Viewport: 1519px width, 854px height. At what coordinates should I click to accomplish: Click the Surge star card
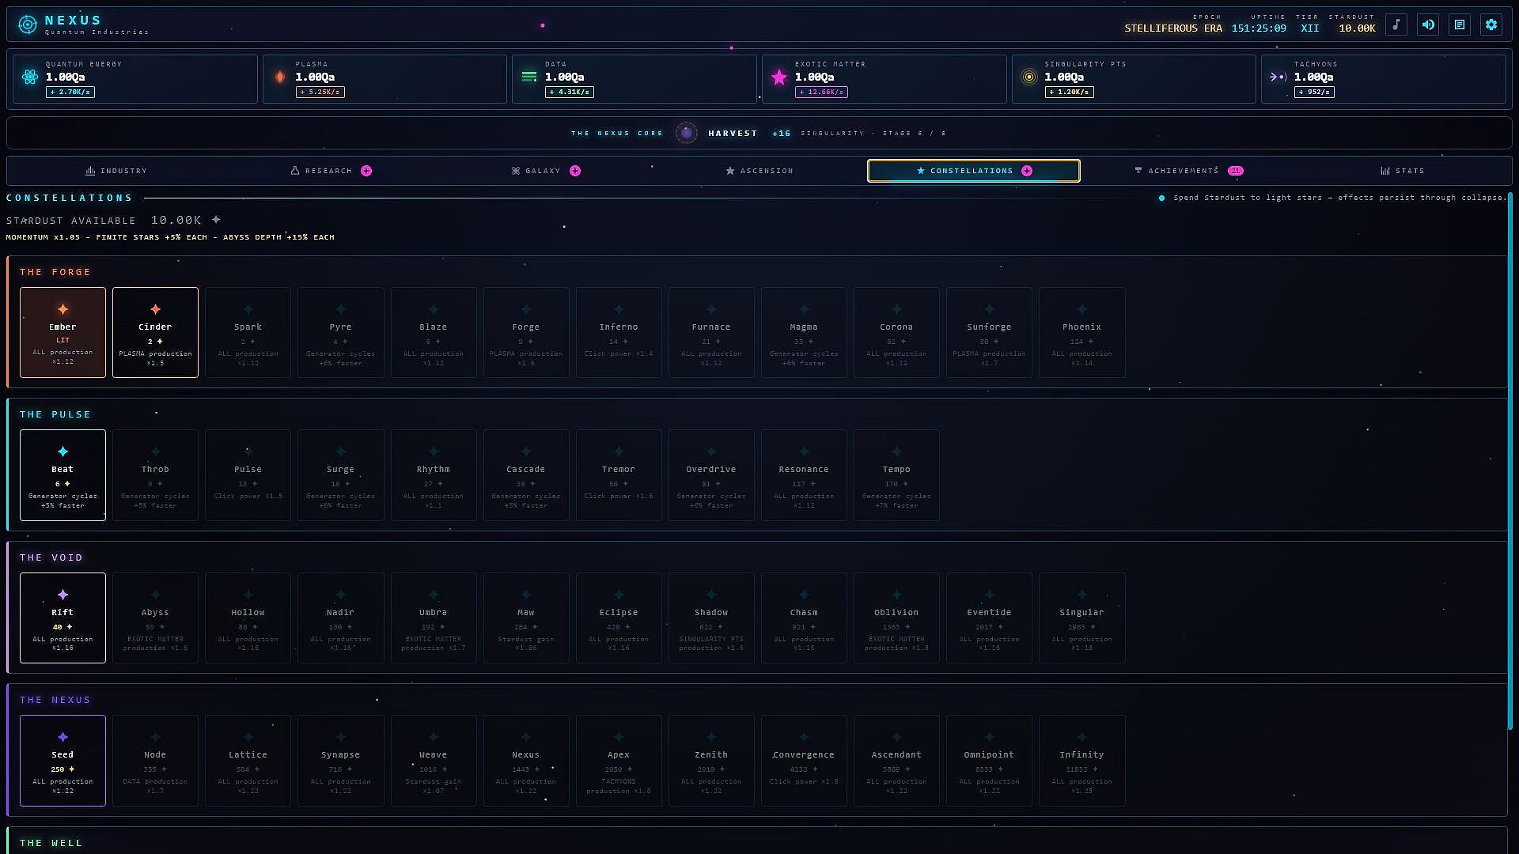point(340,475)
